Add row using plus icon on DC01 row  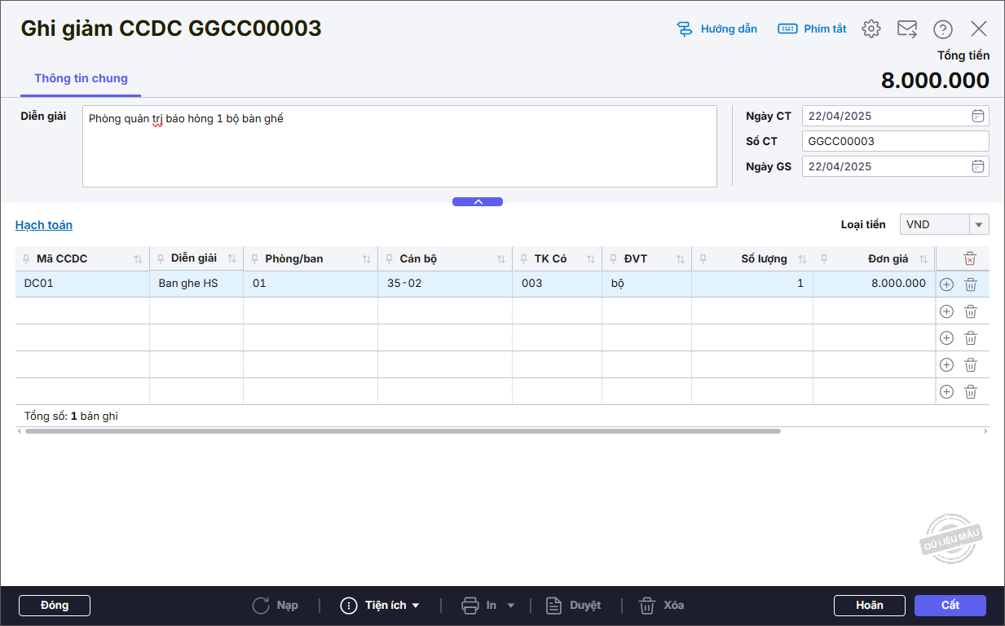[946, 284]
